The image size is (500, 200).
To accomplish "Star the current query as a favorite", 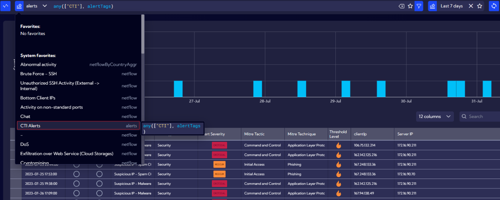I will 410,6.
